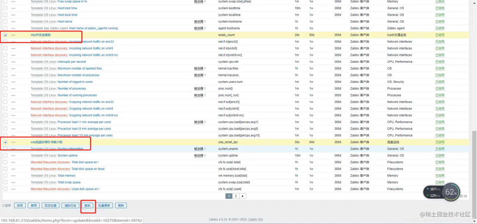The height and width of the screenshot is (224, 477).
Task: Click 已启用 status for estab_count row
Action: coord(440,35)
